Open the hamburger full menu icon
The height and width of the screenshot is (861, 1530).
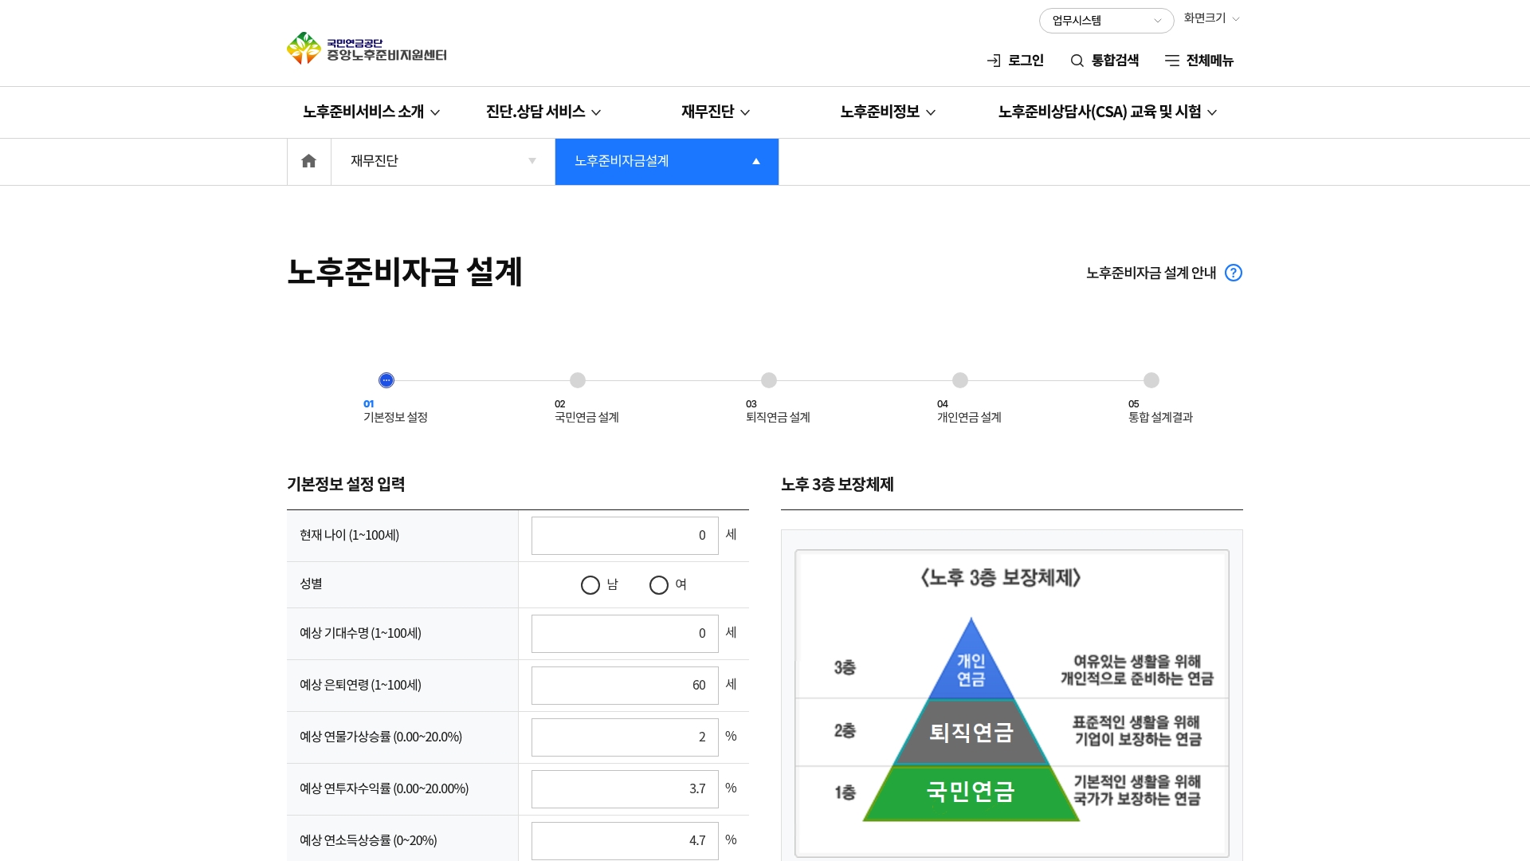1171,61
